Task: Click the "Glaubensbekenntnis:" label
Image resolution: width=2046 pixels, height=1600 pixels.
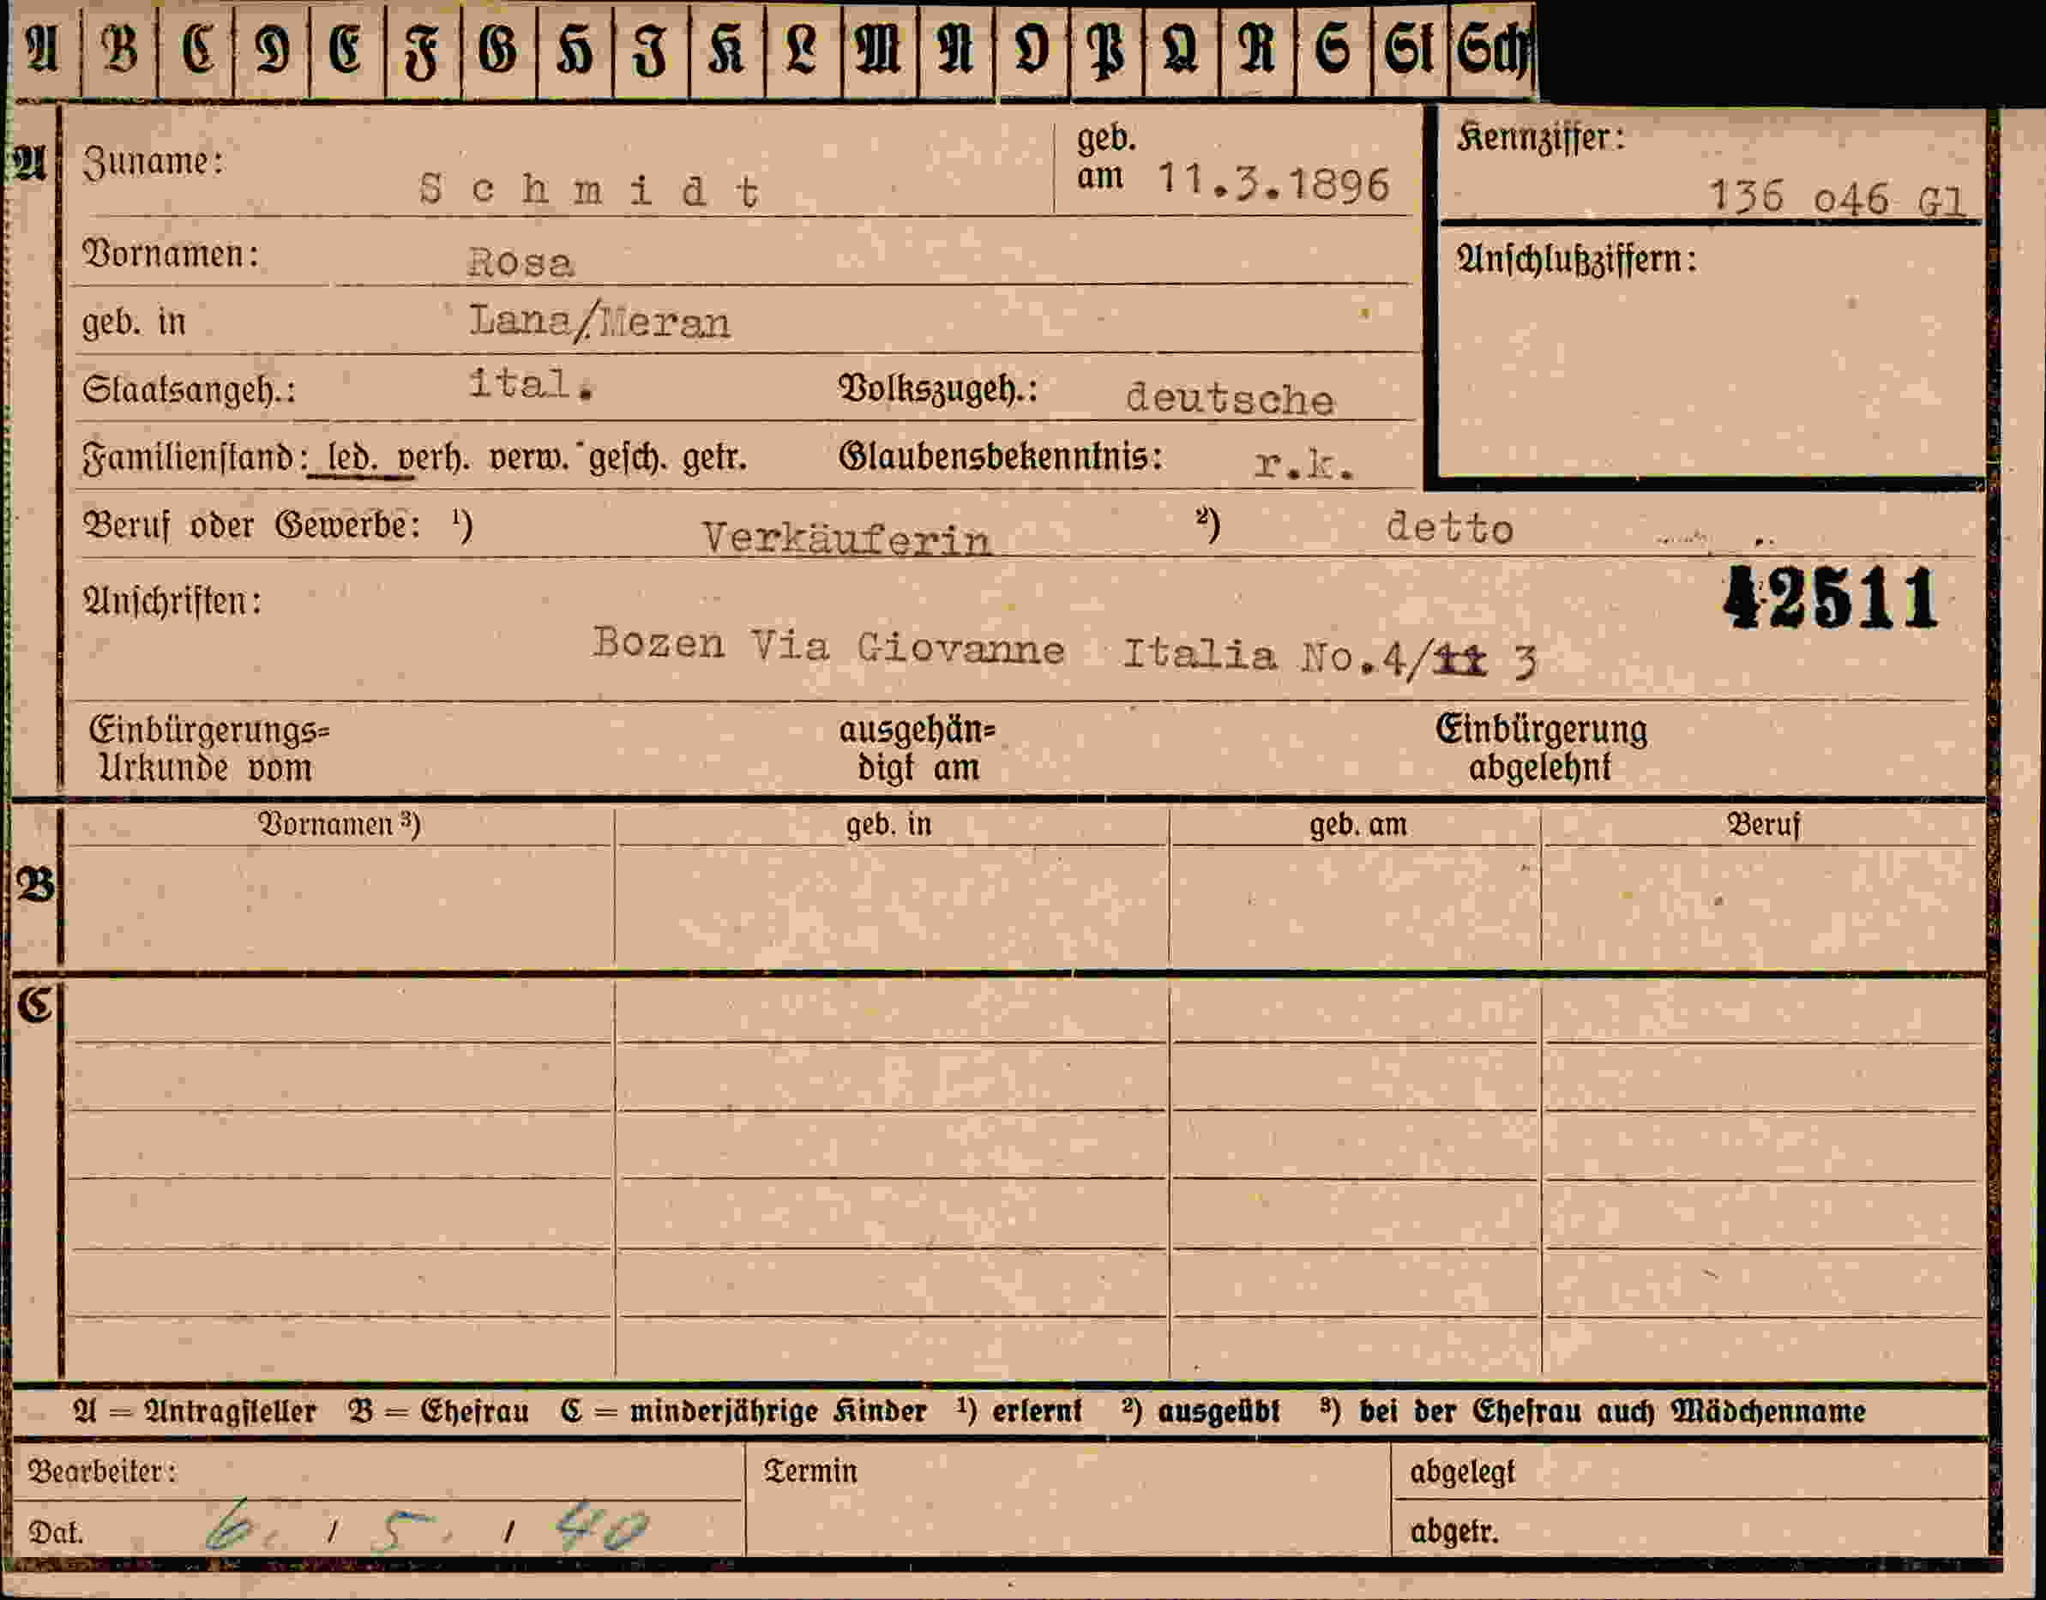Action: tap(1001, 457)
